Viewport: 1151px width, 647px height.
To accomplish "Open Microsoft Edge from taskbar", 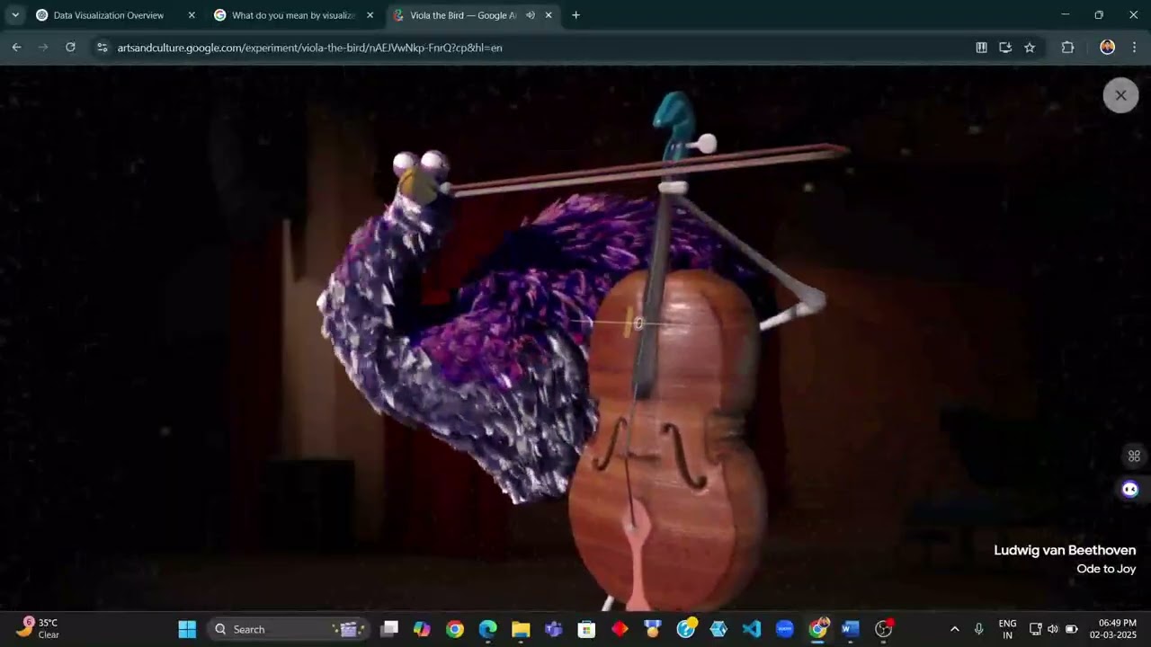I will tap(487, 629).
